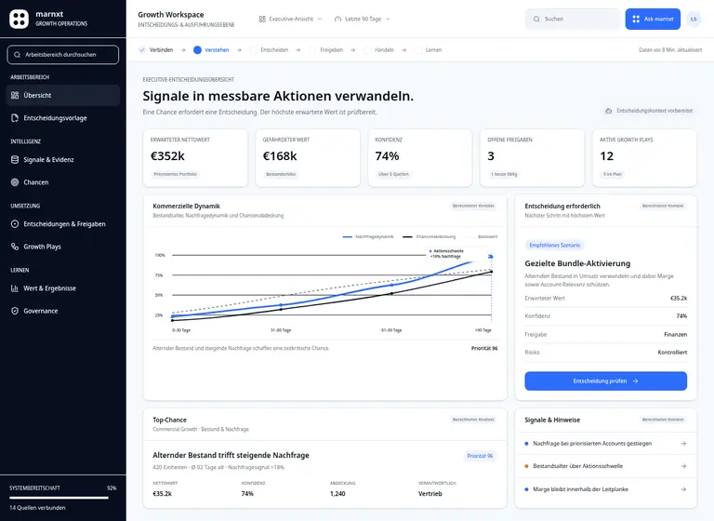714x521 pixels.
Task: Open Marge bleibt innerhalb der Leitplanke
Action: click(x=605, y=489)
